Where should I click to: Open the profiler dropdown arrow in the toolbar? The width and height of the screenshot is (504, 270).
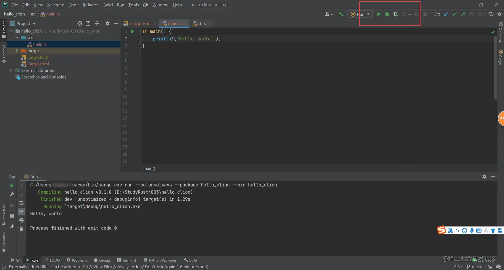click(410, 14)
